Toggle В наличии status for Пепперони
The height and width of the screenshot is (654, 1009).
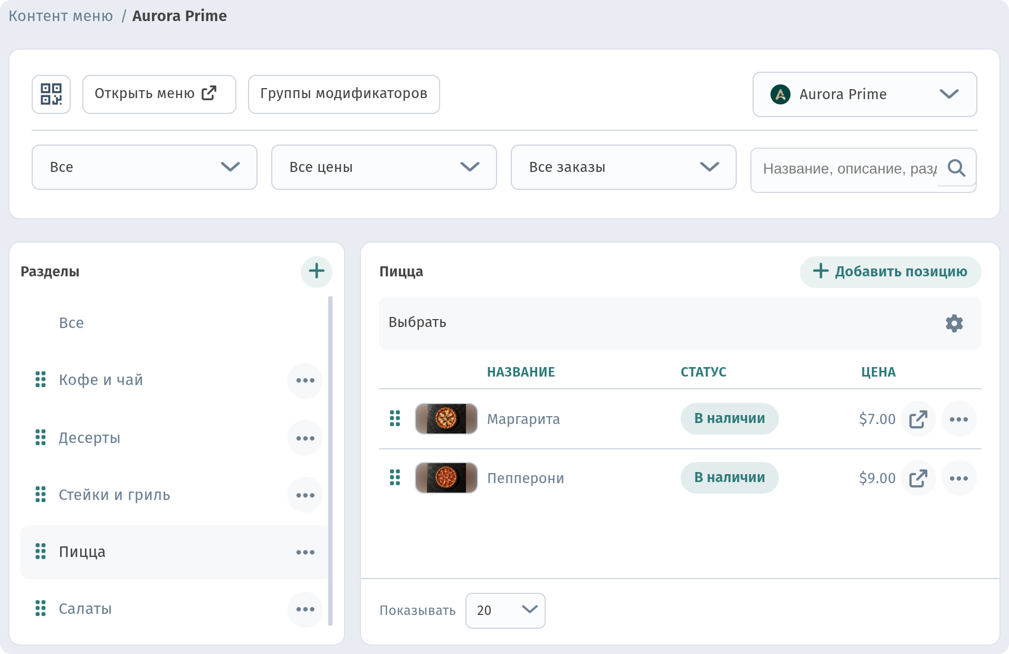(x=729, y=478)
